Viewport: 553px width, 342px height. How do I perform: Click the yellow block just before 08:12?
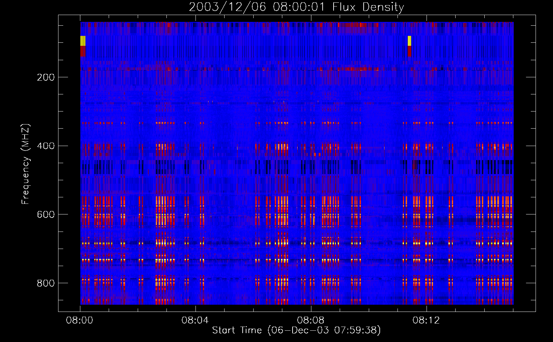point(409,41)
